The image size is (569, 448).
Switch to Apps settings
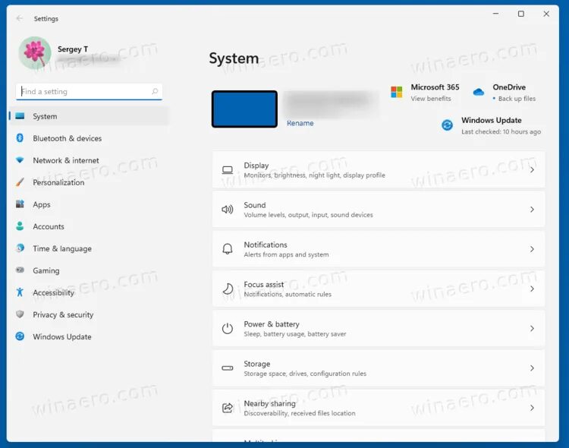click(90, 204)
